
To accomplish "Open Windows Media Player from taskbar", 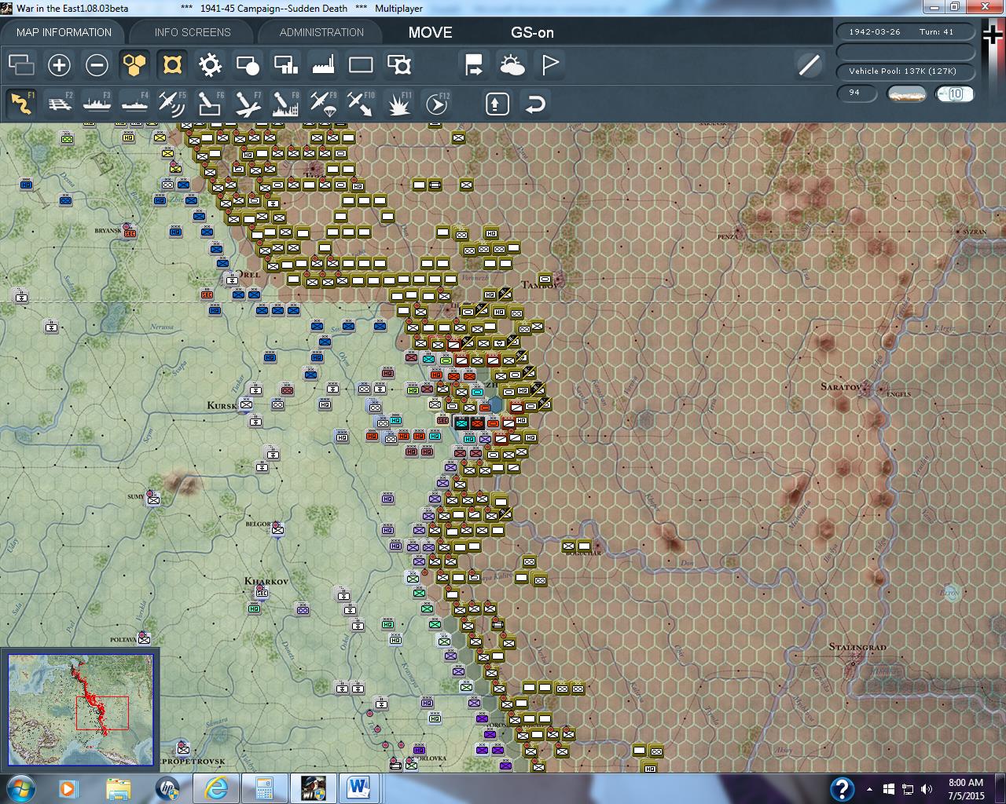I will pos(68,788).
